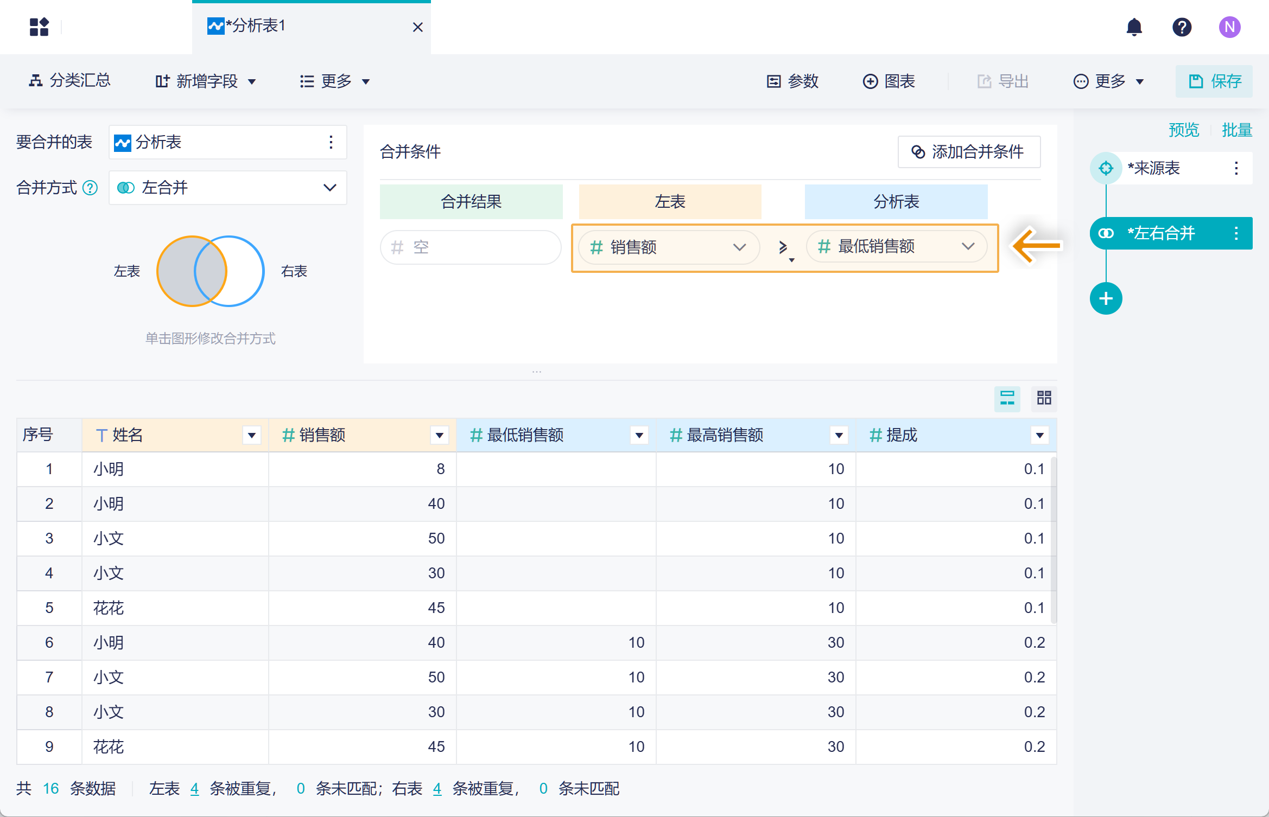The width and height of the screenshot is (1269, 817).
Task: Switch to the list view layout
Action: 1007,398
